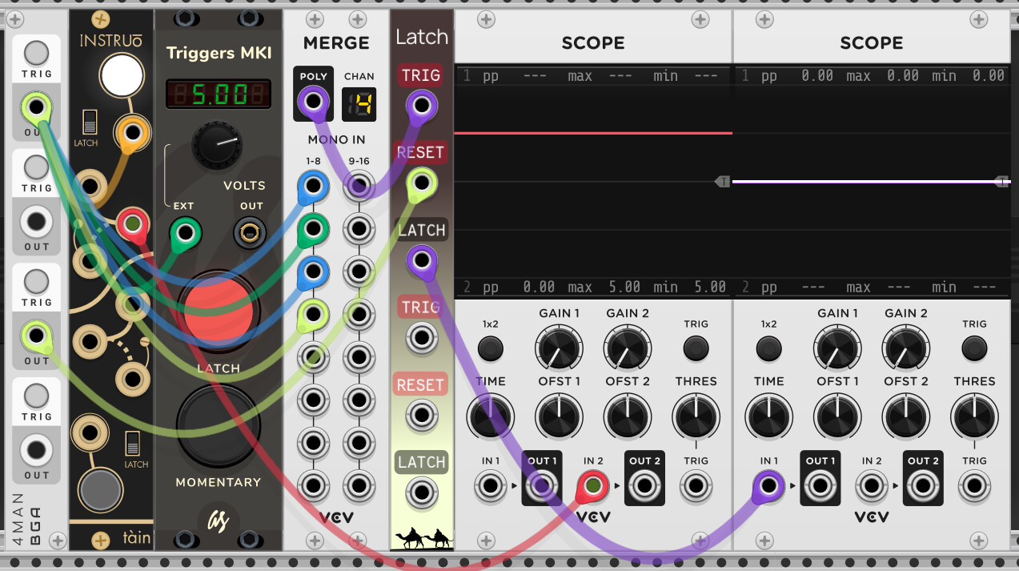Screen dimensions: 1019x571
Task: Click the TIME knob on the right SCOPE
Action: coord(769,417)
